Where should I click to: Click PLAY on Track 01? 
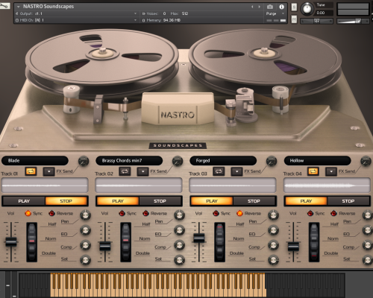(x=24, y=201)
